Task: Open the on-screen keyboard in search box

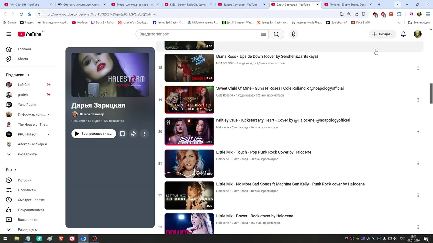Action: tap(264, 34)
